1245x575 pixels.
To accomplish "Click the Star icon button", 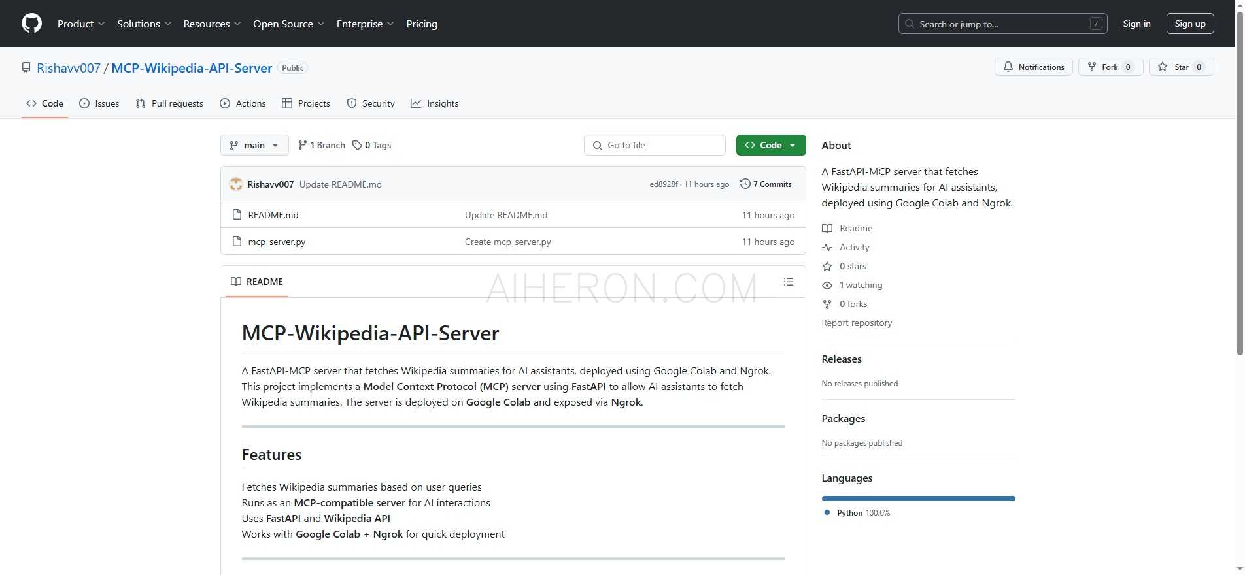I will click(1163, 67).
